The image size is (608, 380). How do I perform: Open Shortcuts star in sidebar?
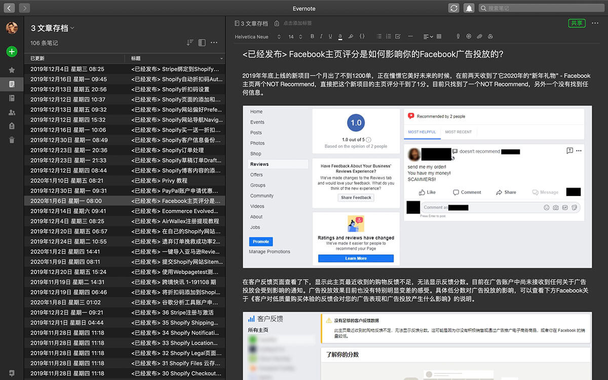pyautogui.click(x=12, y=70)
